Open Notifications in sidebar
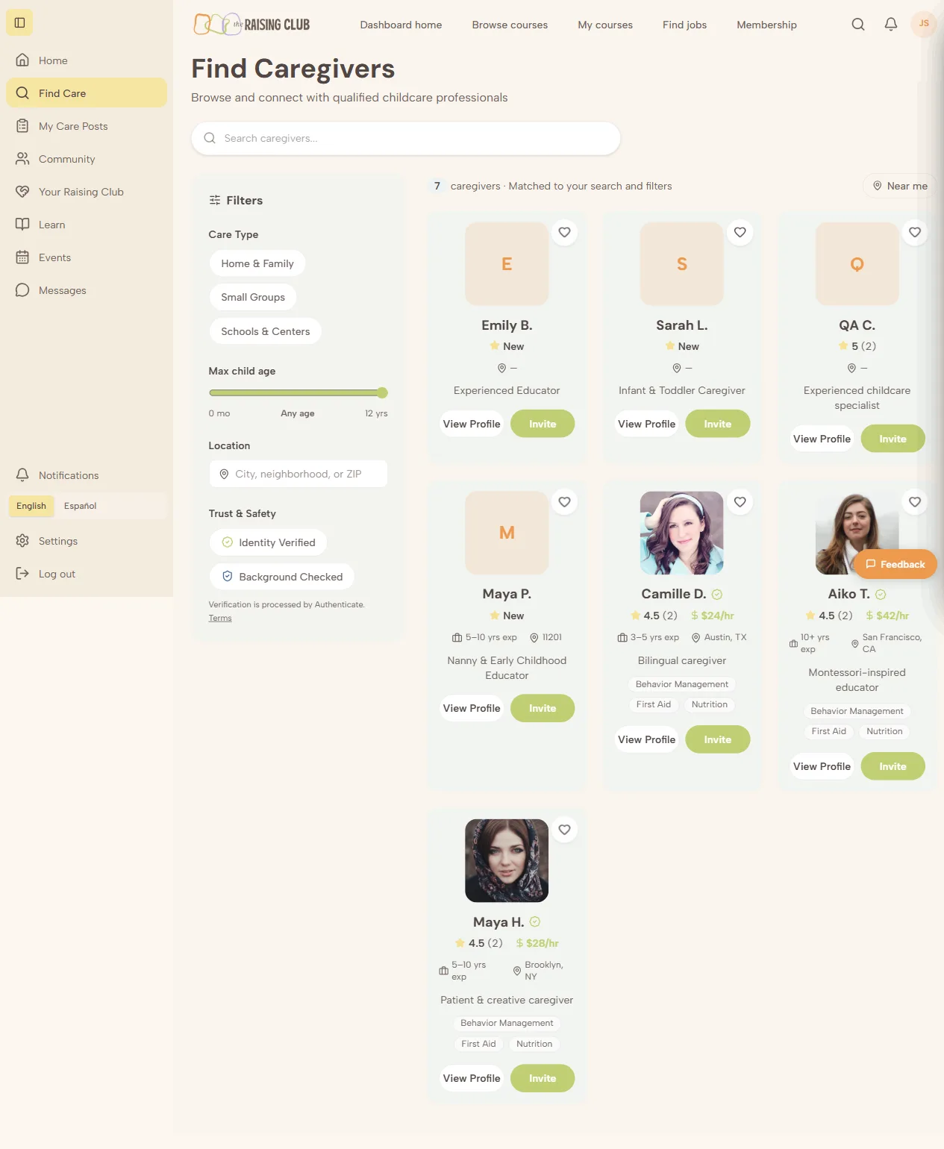Viewport: 944px width, 1149px height. 87,475
